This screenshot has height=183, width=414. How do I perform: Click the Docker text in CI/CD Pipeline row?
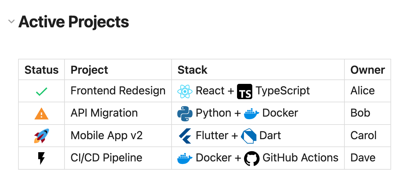tap(214, 158)
